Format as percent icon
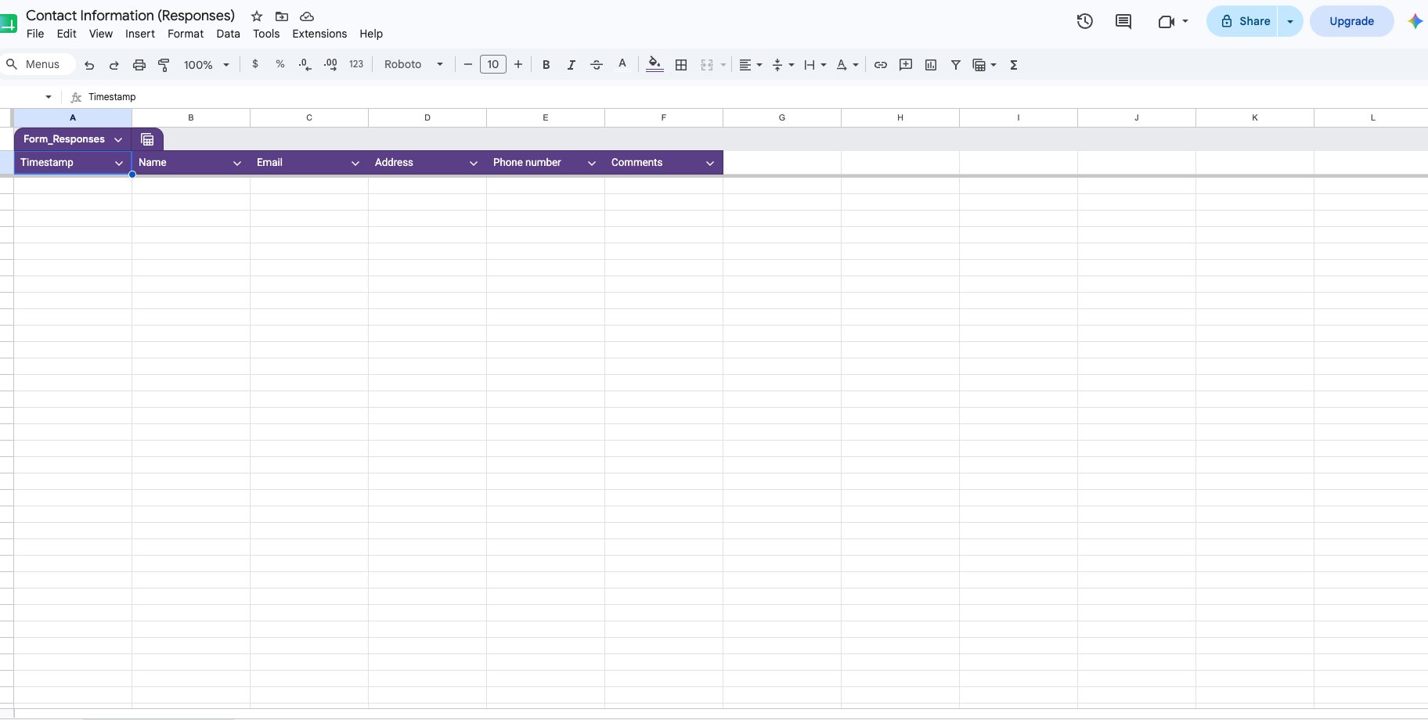The image size is (1428, 720). 280,64
